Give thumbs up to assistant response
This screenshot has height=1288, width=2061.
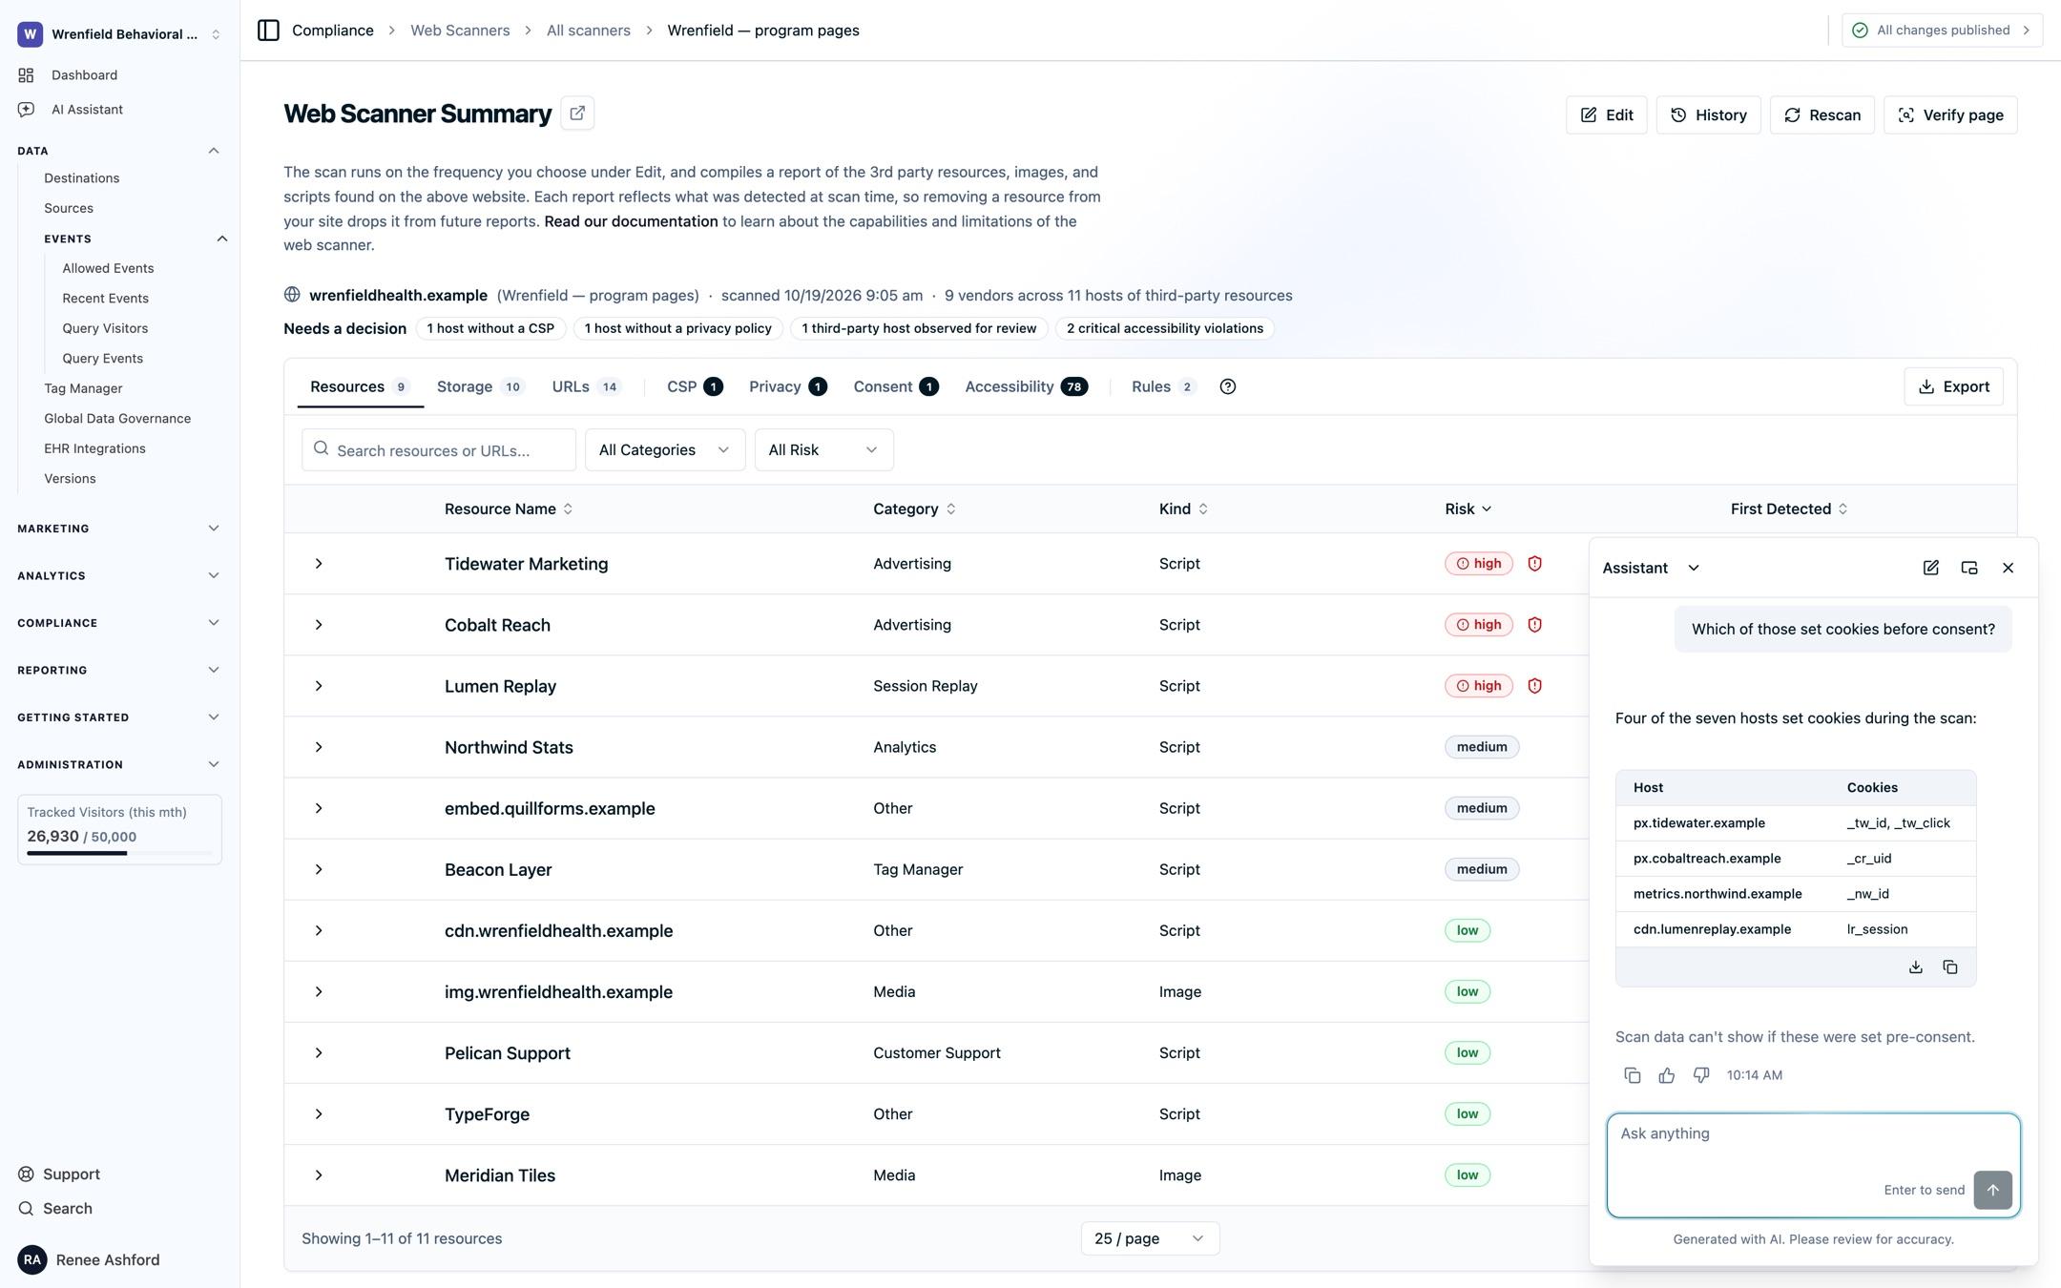(1667, 1075)
